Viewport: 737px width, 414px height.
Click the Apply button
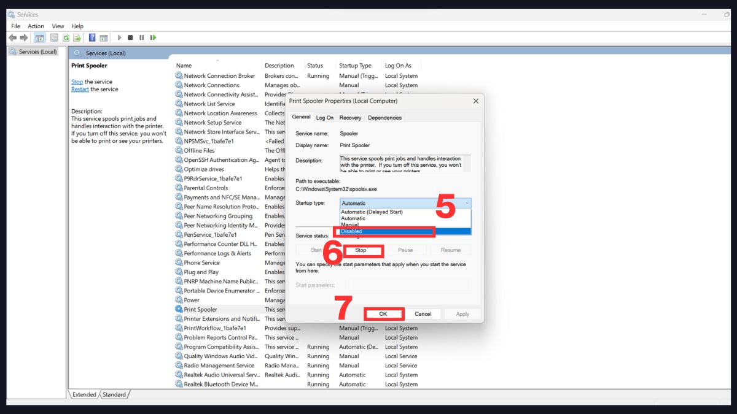tap(462, 314)
